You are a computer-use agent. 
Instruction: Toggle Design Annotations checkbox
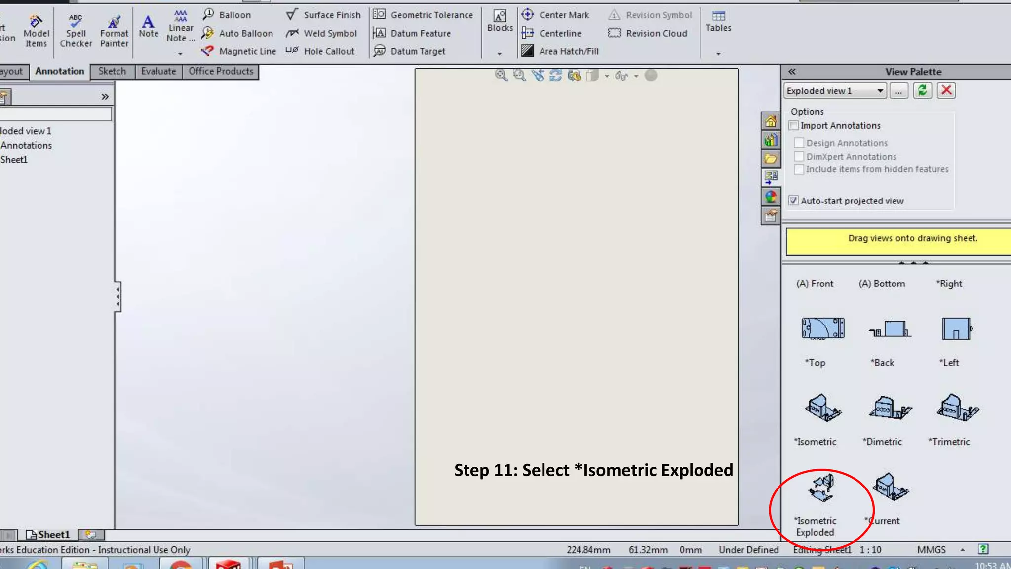pyautogui.click(x=799, y=143)
